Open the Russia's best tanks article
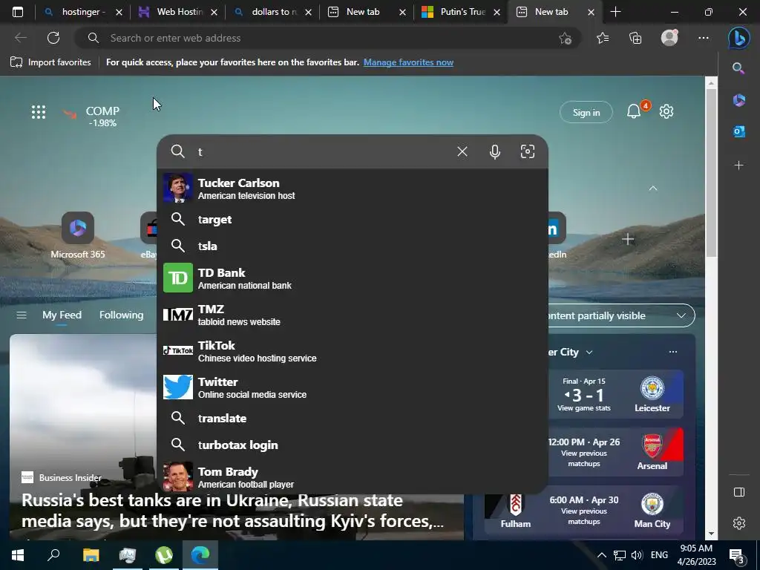This screenshot has height=570, width=760. 232,511
